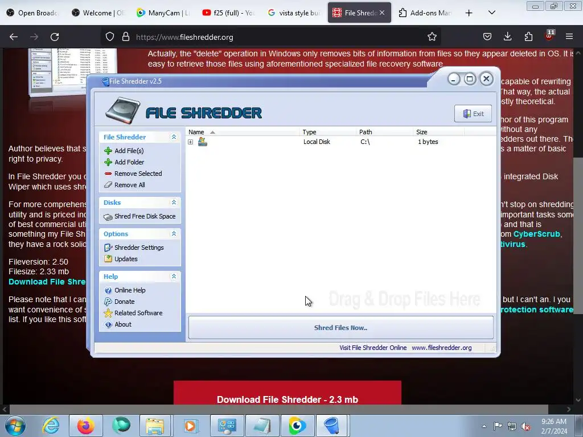
Task: Click the Shred Free Disk Space drive icon
Action: click(x=108, y=217)
